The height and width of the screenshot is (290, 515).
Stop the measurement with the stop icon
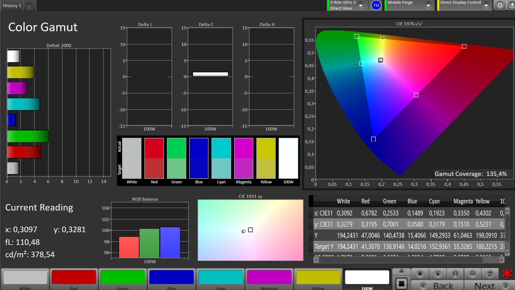pos(420,274)
